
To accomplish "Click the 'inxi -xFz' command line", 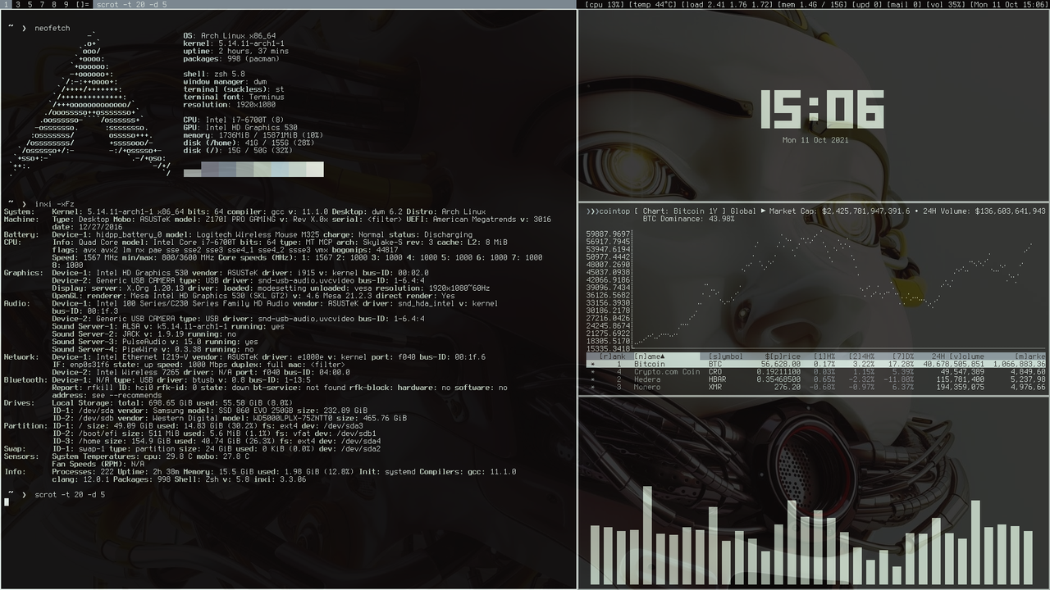I will [55, 203].
